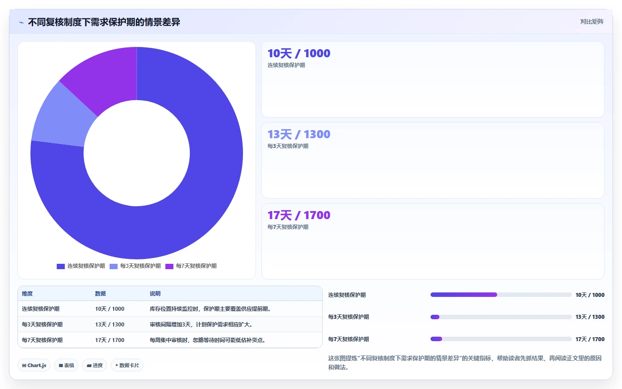Select the 10天 / 1000 data card
622x389 pixels.
[x=433, y=80]
